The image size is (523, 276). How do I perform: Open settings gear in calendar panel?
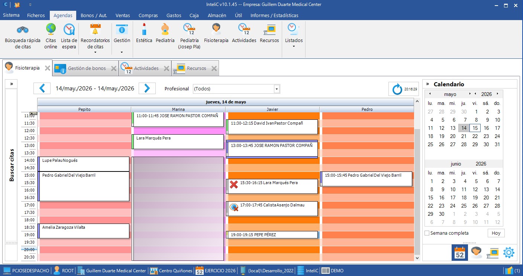tap(509, 253)
